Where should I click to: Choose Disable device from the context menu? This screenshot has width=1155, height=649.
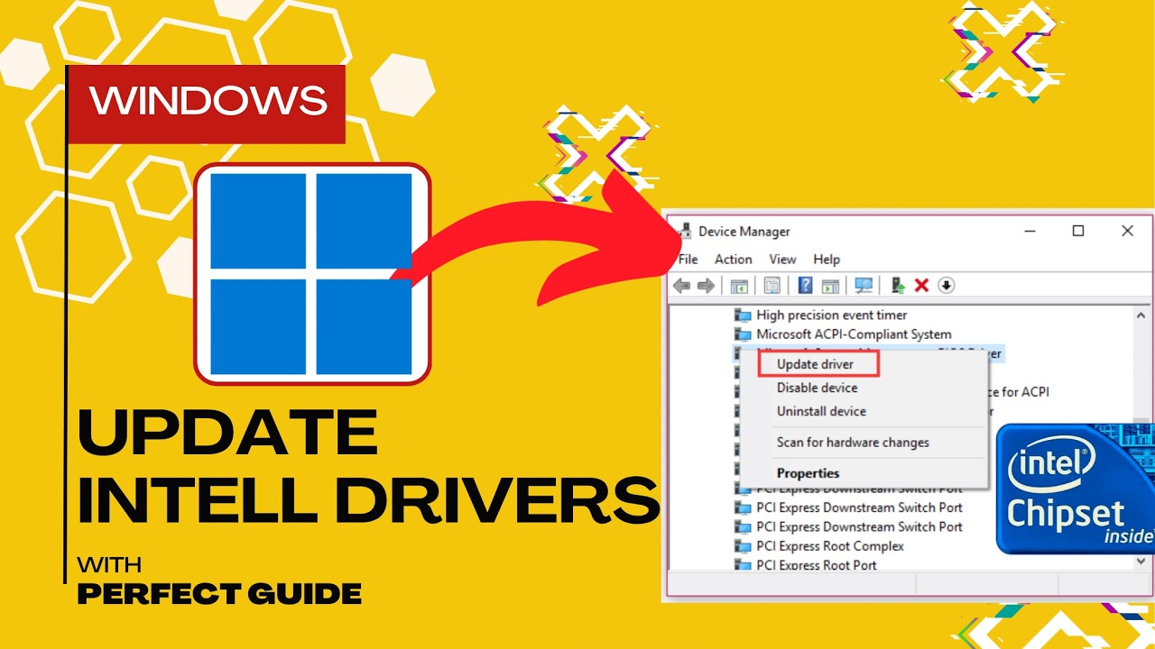pos(818,388)
